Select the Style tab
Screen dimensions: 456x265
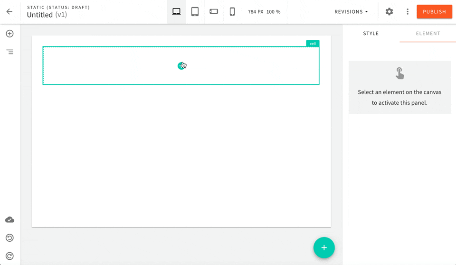(371, 34)
